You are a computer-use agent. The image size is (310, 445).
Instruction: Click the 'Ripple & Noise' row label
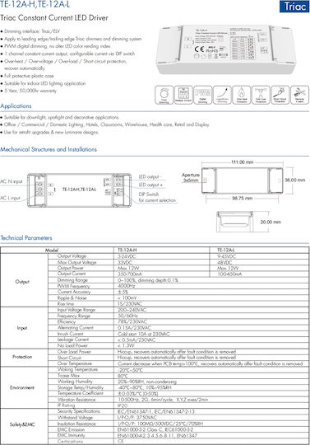tap(72, 298)
